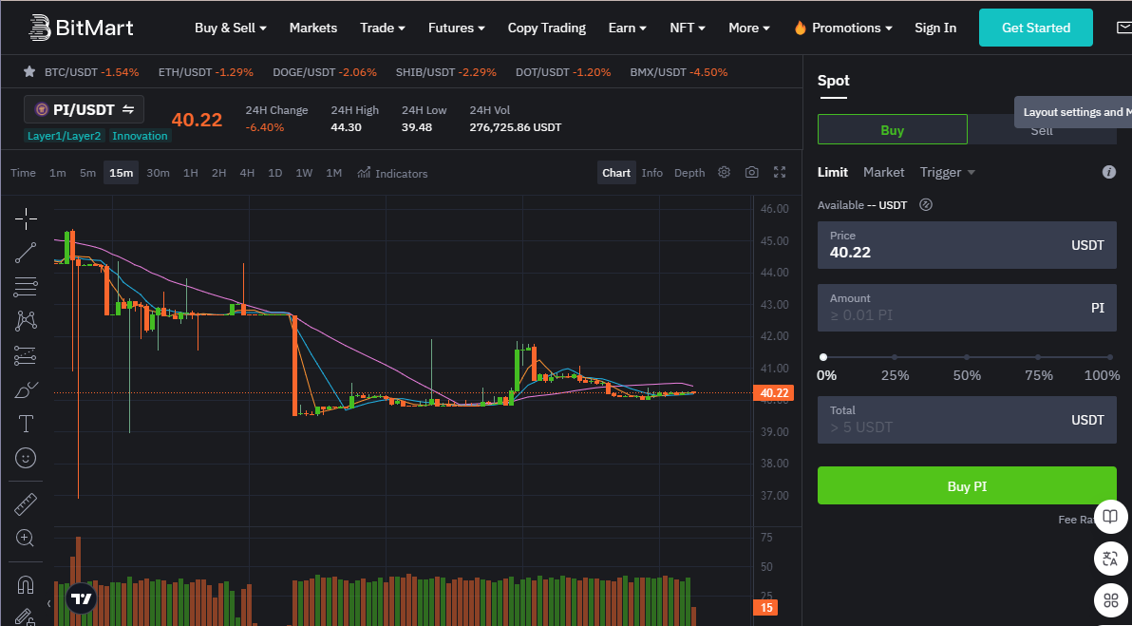Screen dimensions: 1132x626
Task: Add pair to favorites with star icon
Action: (x=29, y=71)
